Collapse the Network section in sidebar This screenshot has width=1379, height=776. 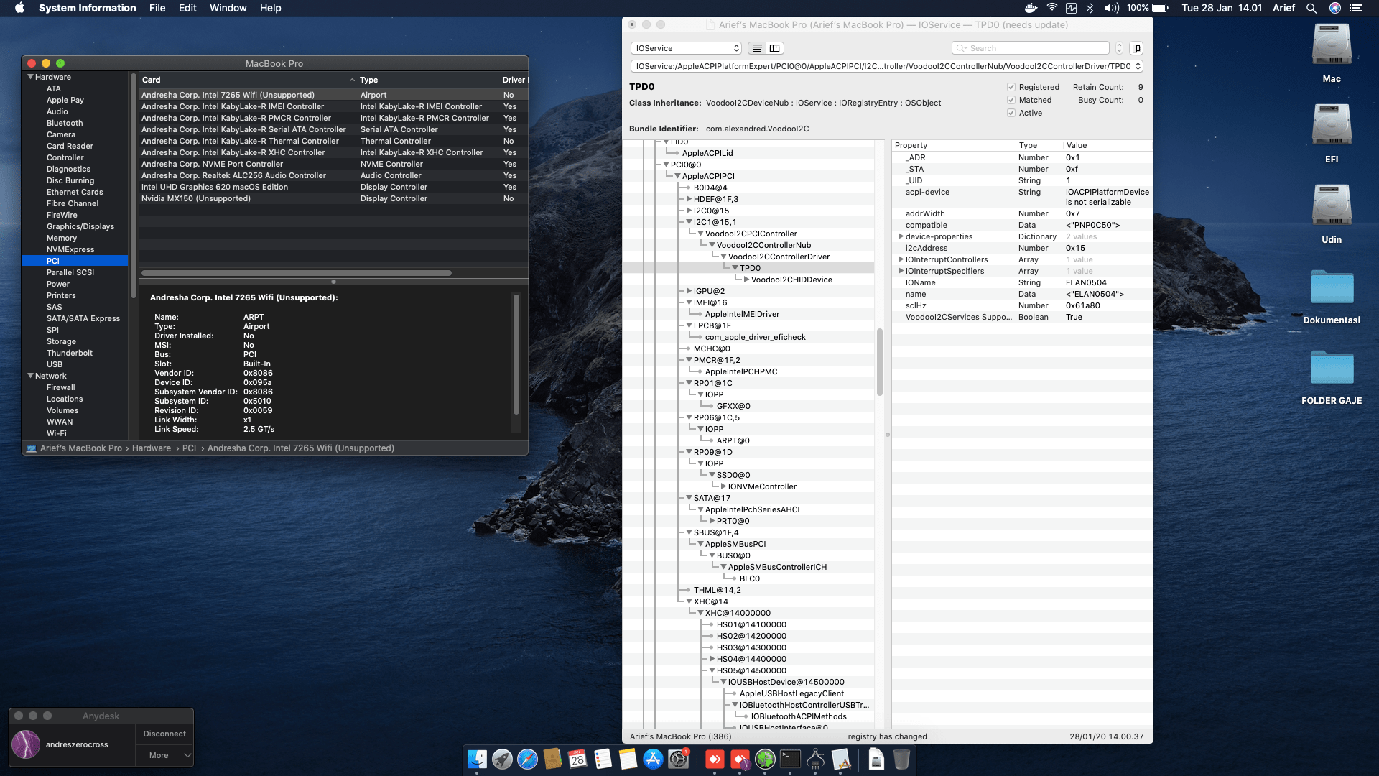click(31, 376)
